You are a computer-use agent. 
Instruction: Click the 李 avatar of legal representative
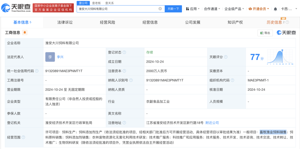(50, 57)
